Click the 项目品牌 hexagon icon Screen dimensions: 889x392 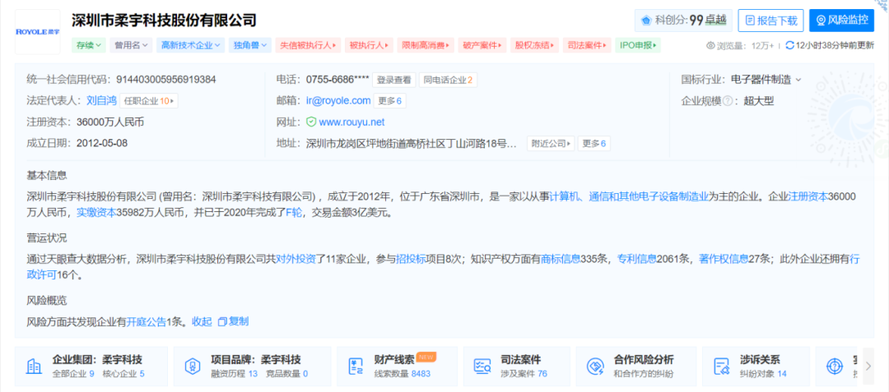pos(193,367)
